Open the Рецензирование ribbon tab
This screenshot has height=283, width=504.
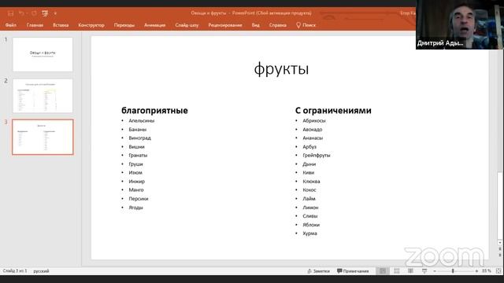(225, 25)
